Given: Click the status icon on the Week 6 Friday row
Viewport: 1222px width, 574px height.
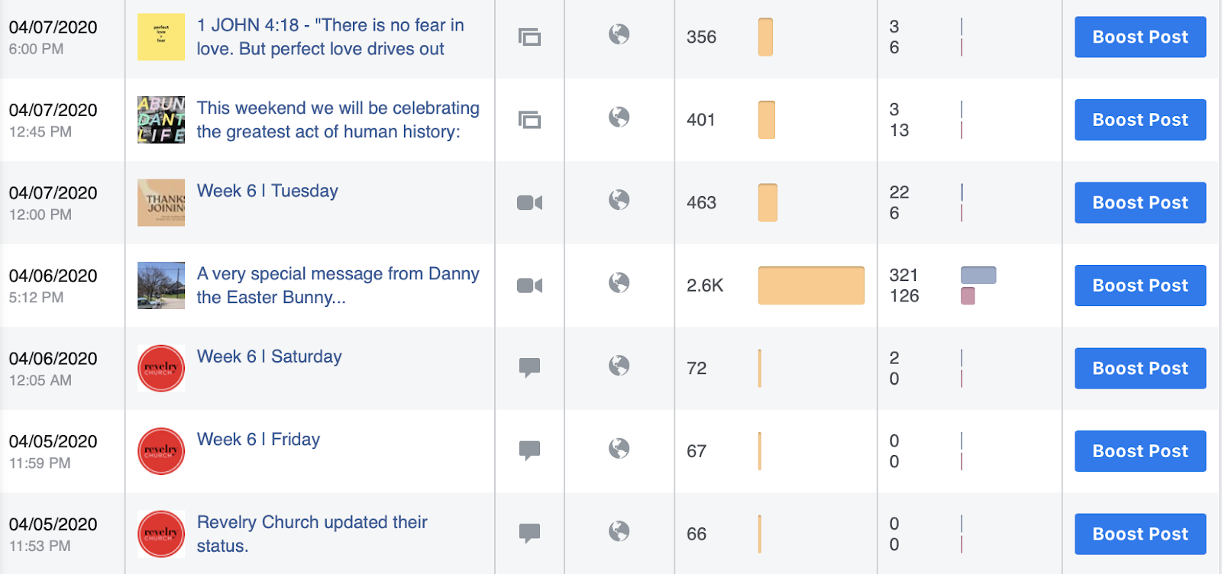Looking at the screenshot, I should click(529, 450).
